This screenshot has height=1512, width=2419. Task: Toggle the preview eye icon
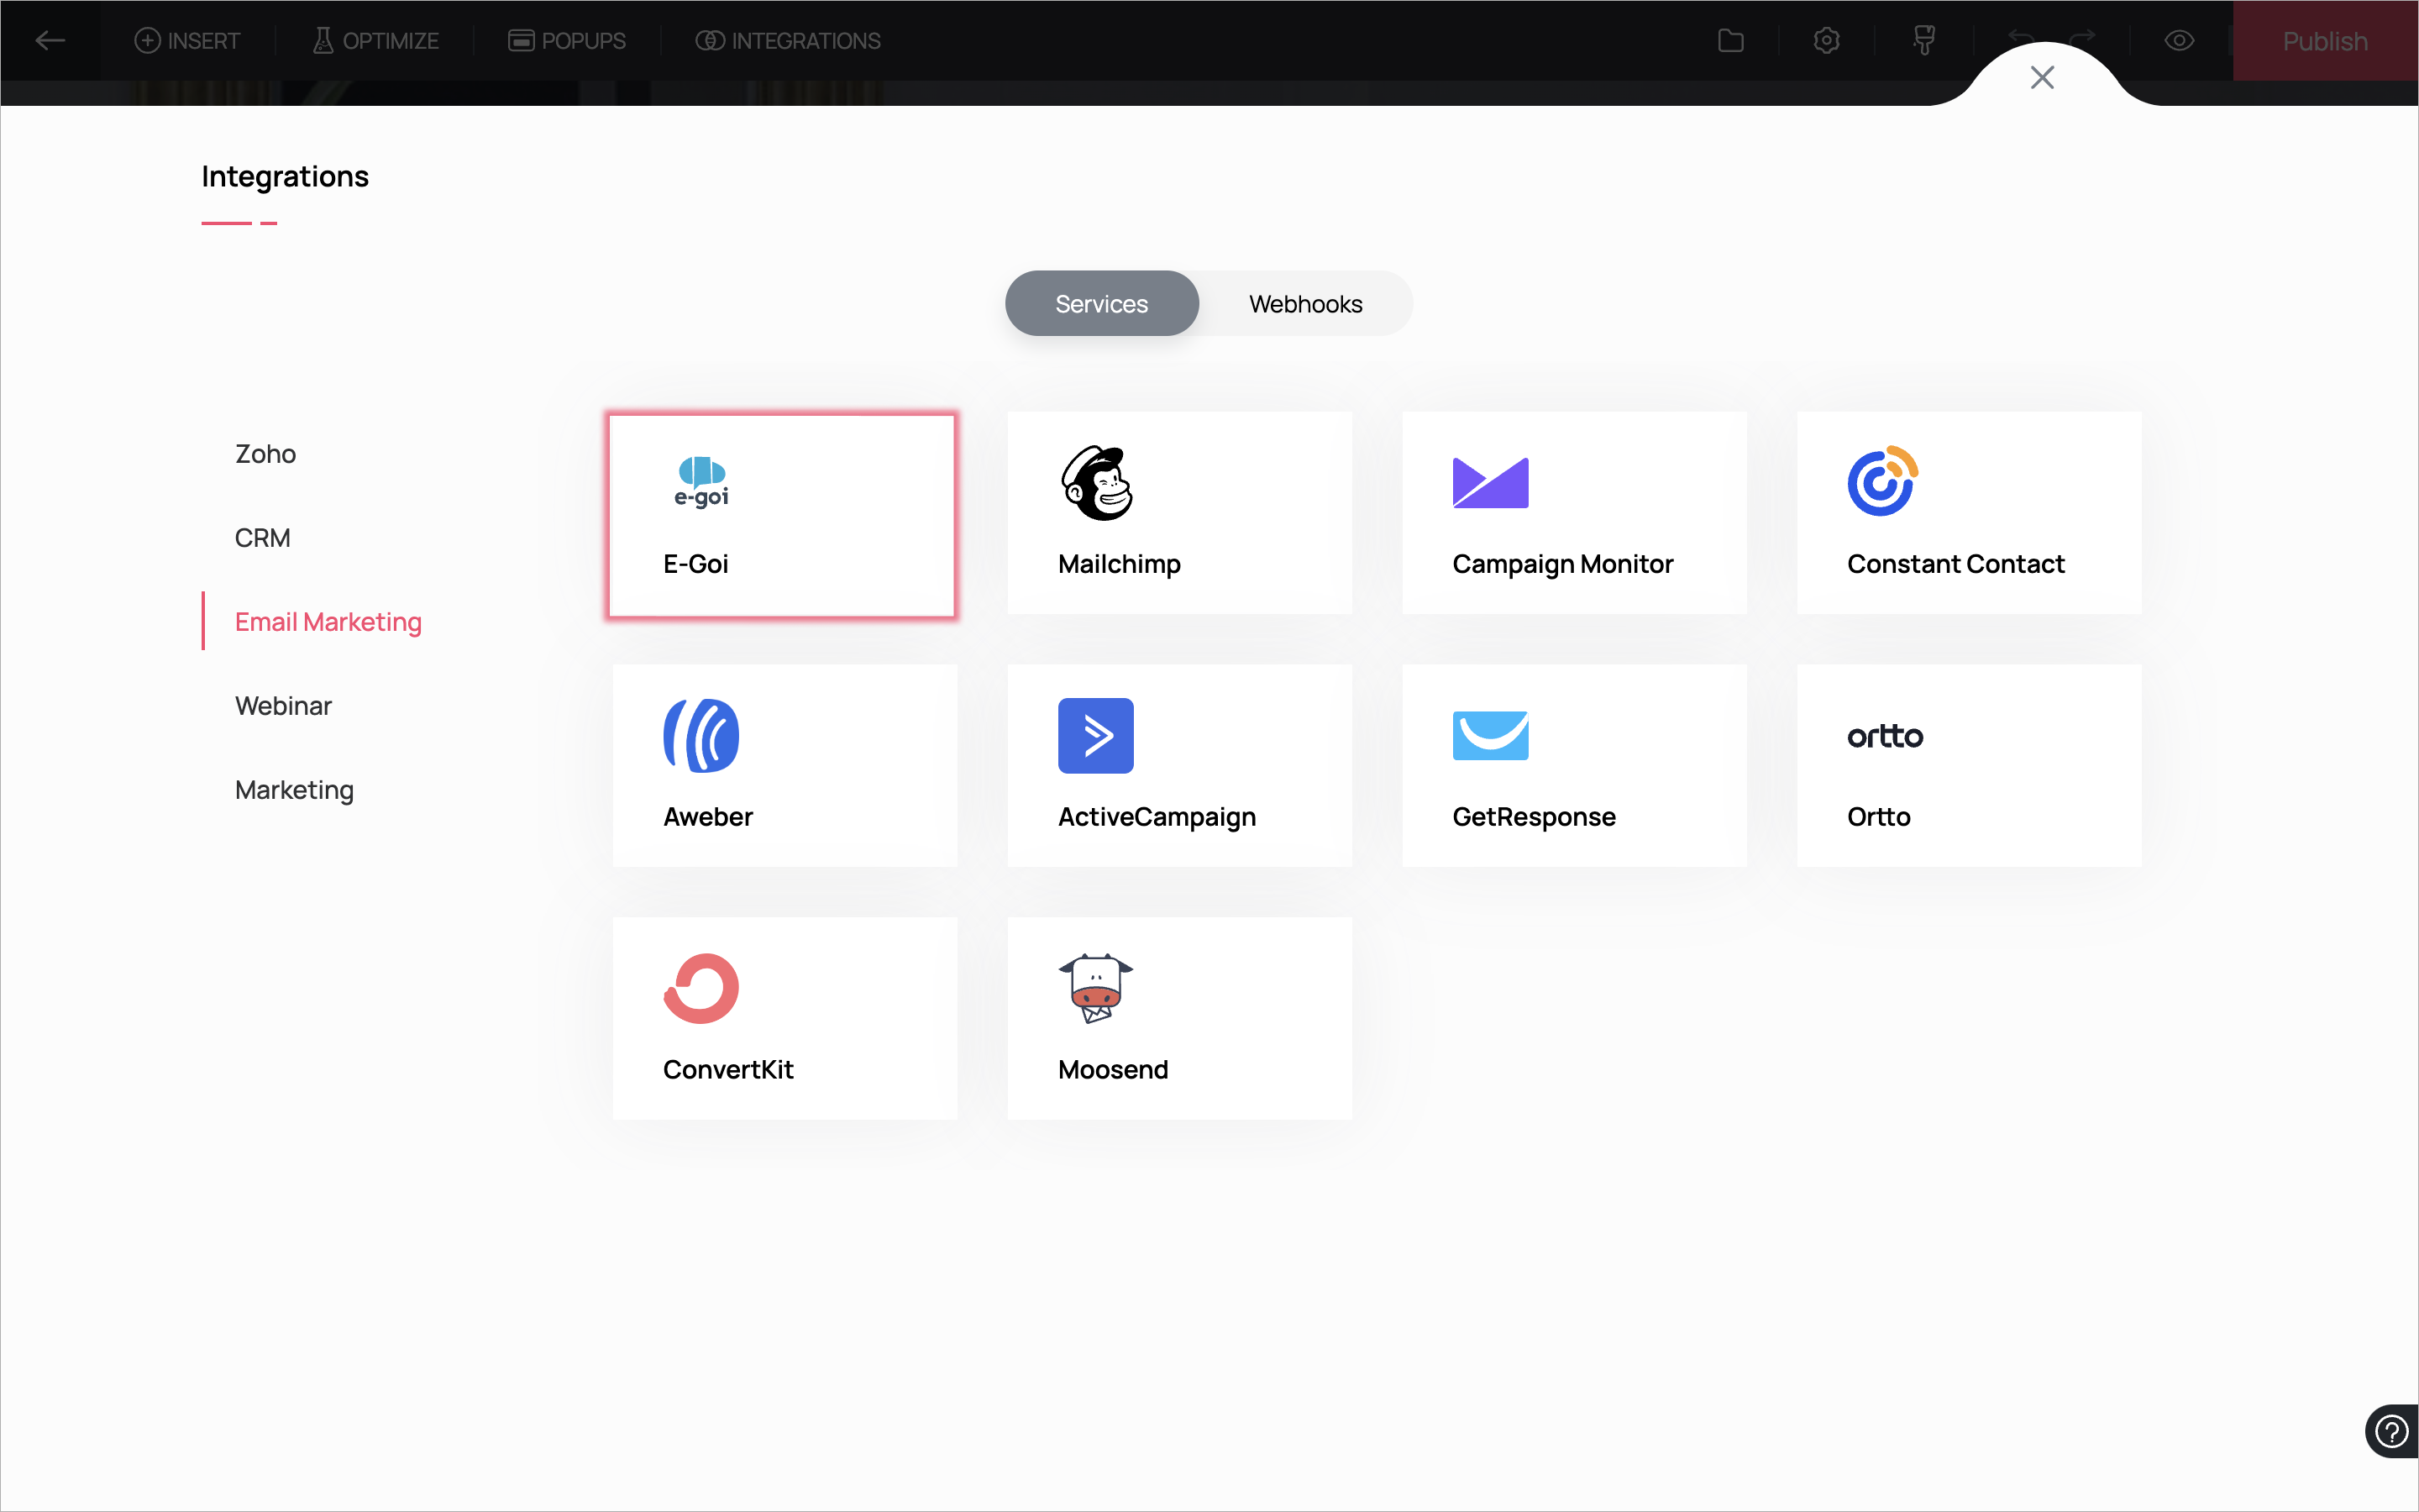[x=2179, y=41]
